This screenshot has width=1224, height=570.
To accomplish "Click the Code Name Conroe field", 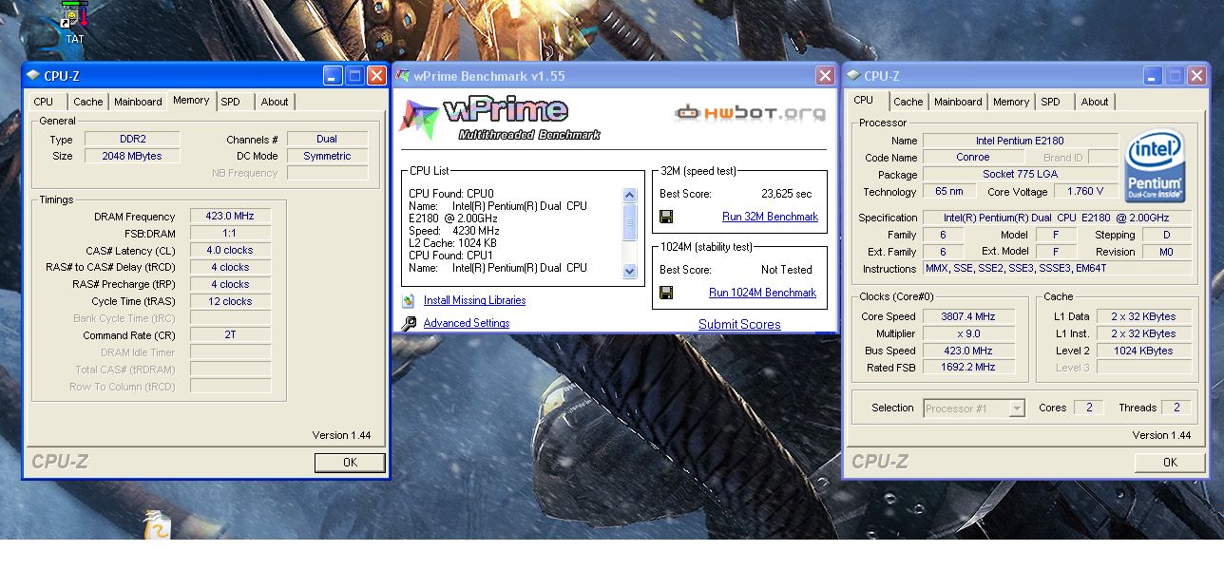I will point(972,158).
